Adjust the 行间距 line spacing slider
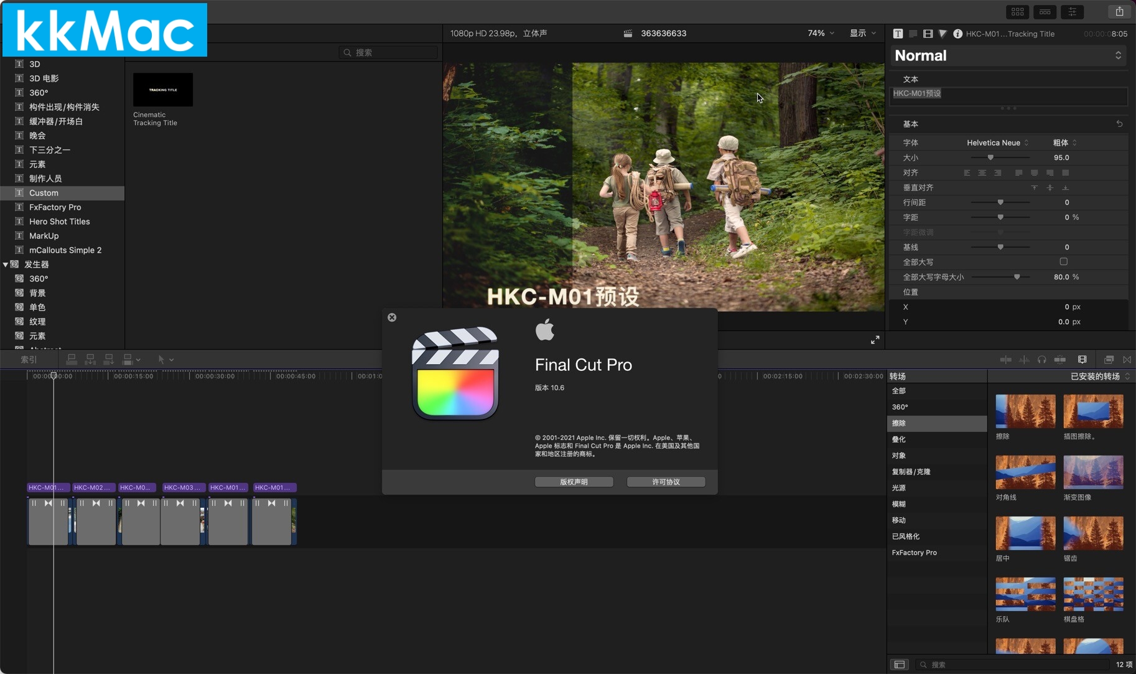The width and height of the screenshot is (1136, 674). coord(1000,203)
